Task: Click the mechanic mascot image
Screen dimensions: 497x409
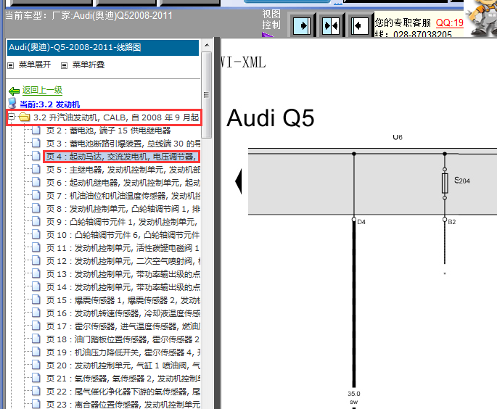Action: [x=482, y=17]
